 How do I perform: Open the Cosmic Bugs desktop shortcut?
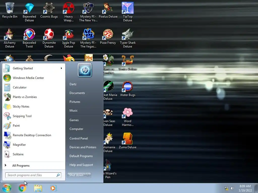(x=49, y=10)
